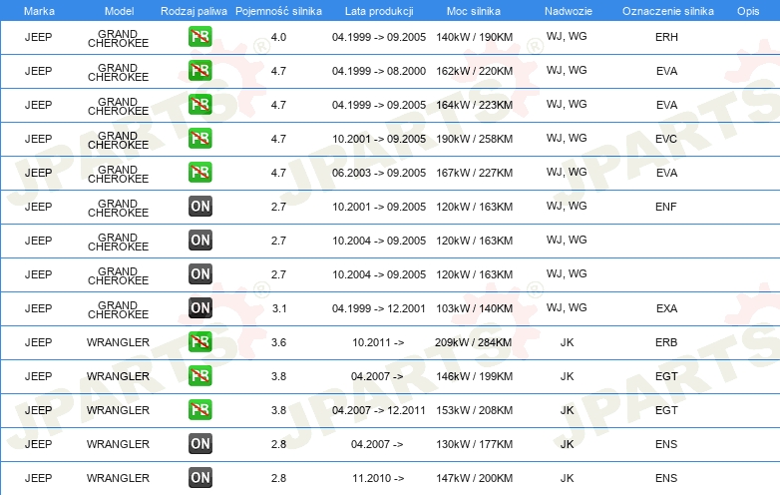Click the 04.2007 -> 12.2011 production date

point(378,410)
